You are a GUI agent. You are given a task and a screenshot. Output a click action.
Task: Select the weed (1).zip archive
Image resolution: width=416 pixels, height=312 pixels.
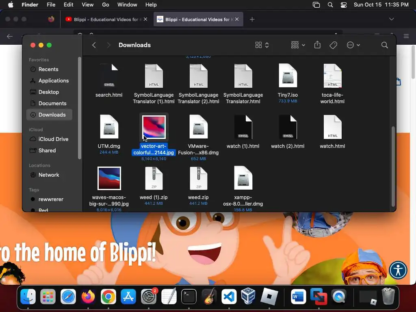(x=154, y=186)
